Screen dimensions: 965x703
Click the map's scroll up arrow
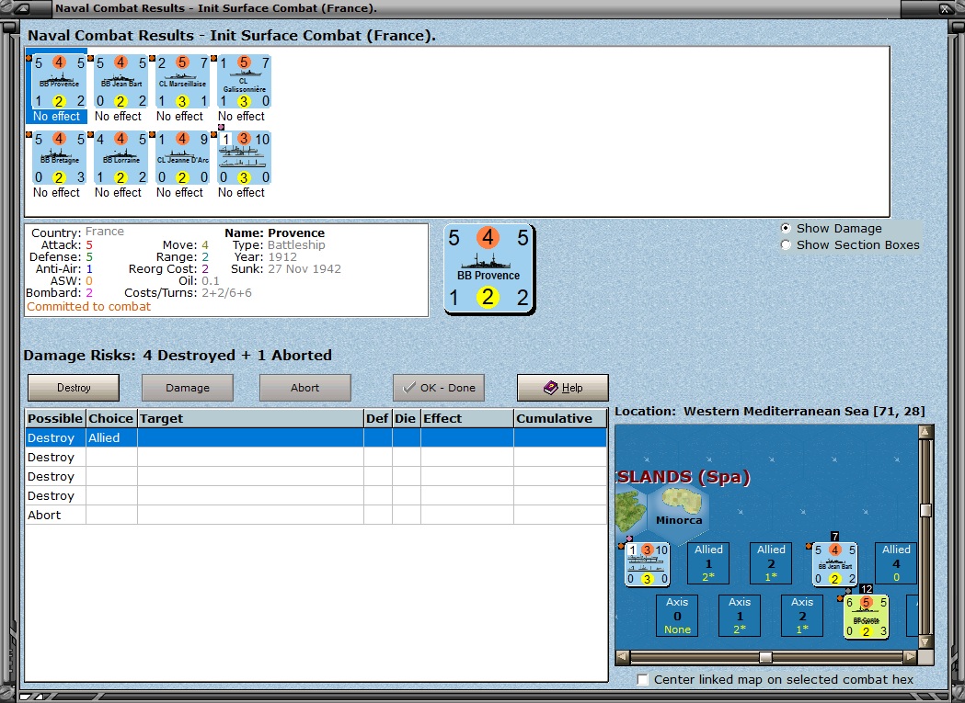point(925,432)
